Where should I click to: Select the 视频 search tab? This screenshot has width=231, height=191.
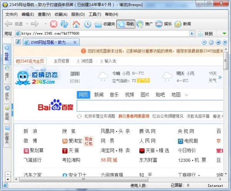129,95
